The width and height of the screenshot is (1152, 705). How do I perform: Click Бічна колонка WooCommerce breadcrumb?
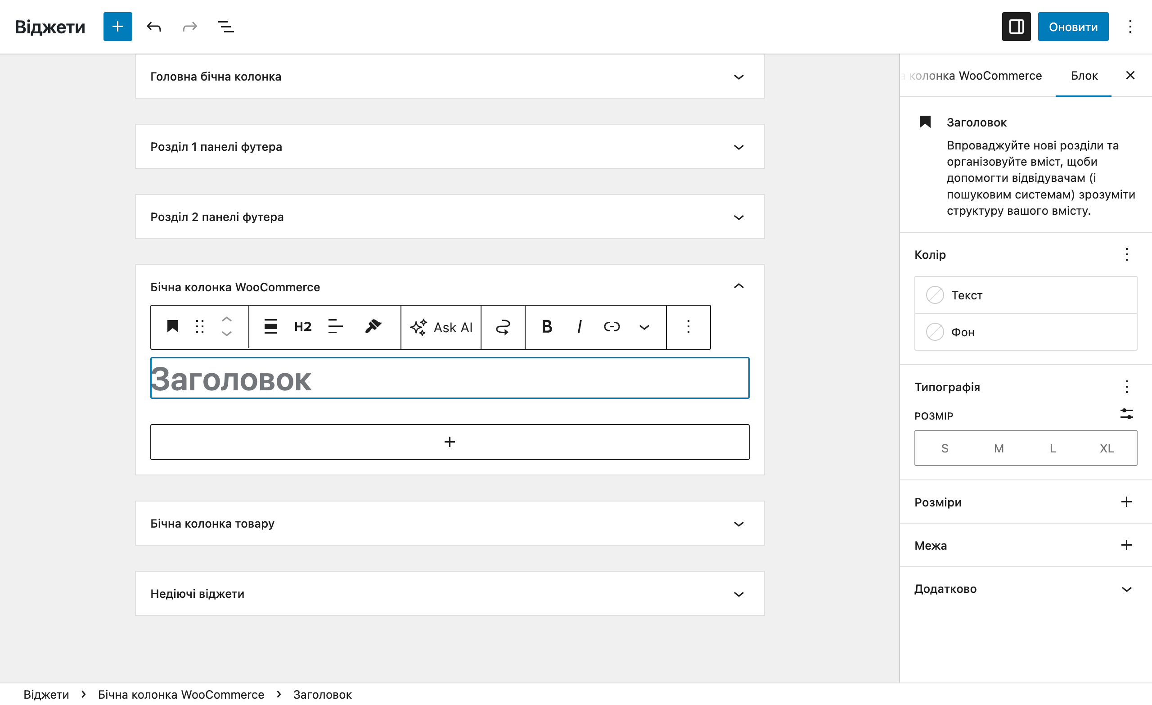tap(181, 695)
